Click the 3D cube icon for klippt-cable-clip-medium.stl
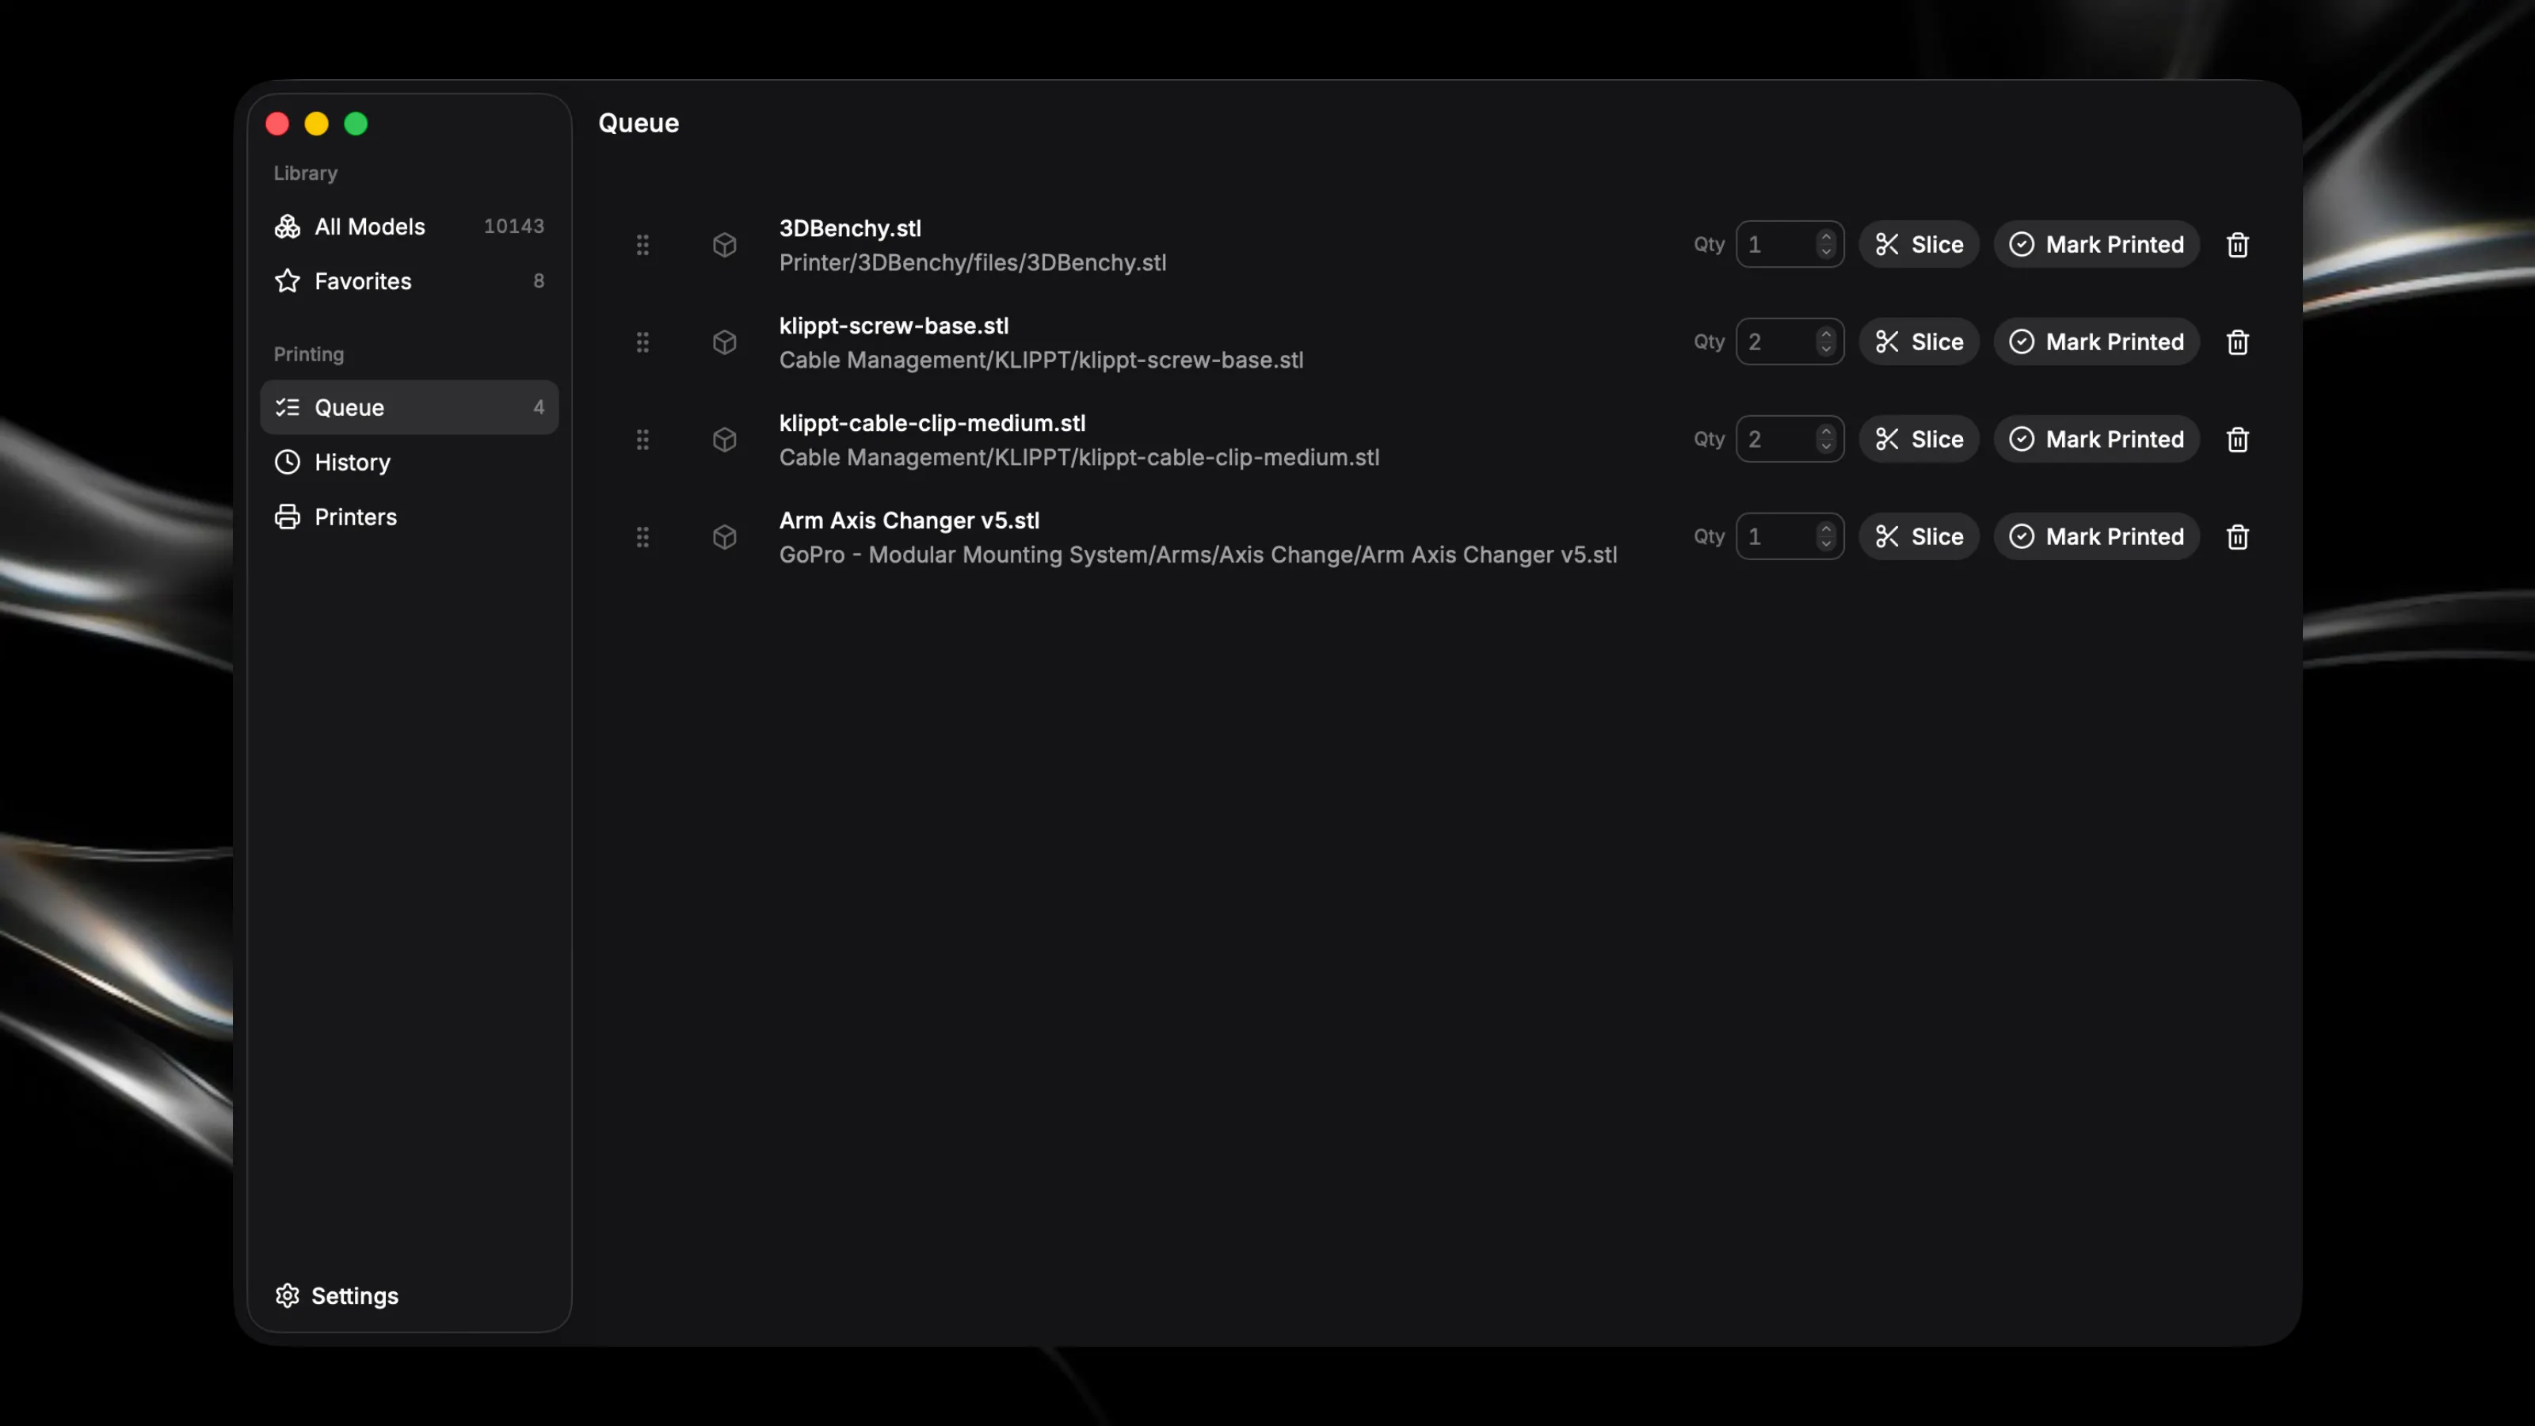 (x=724, y=440)
